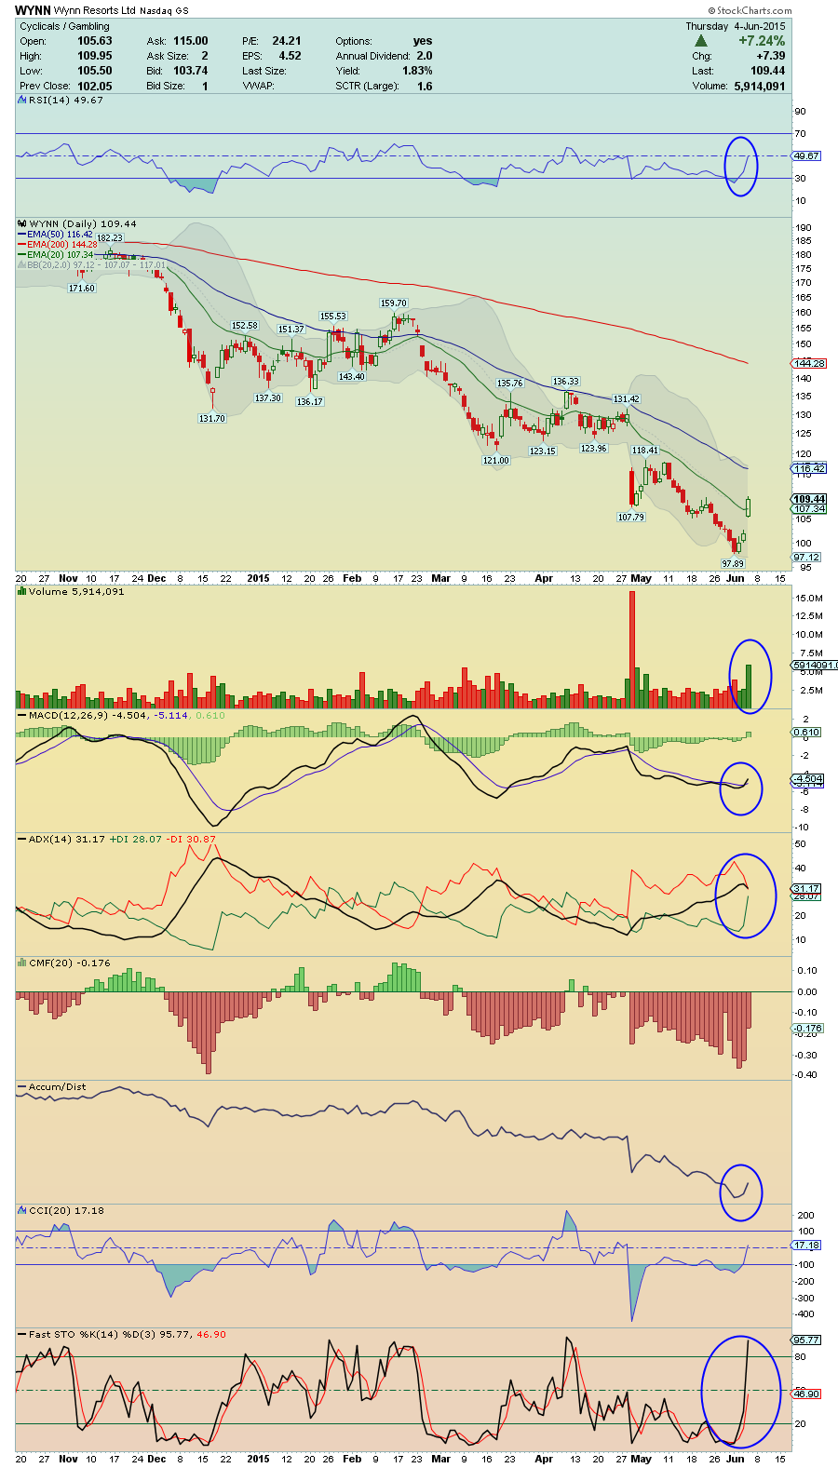Click the WYNN ticker symbol header

33,10
